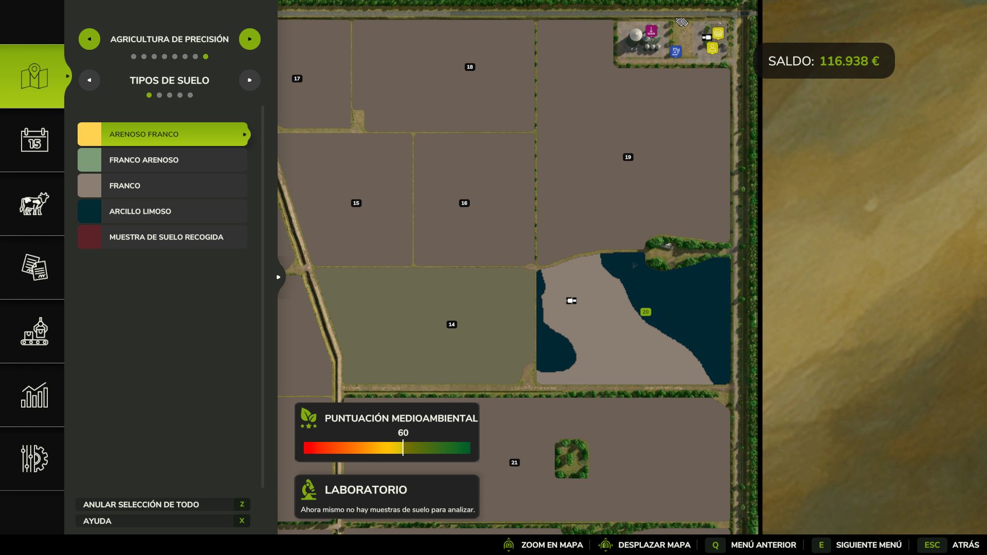Select field 19 label on map

tap(628, 157)
